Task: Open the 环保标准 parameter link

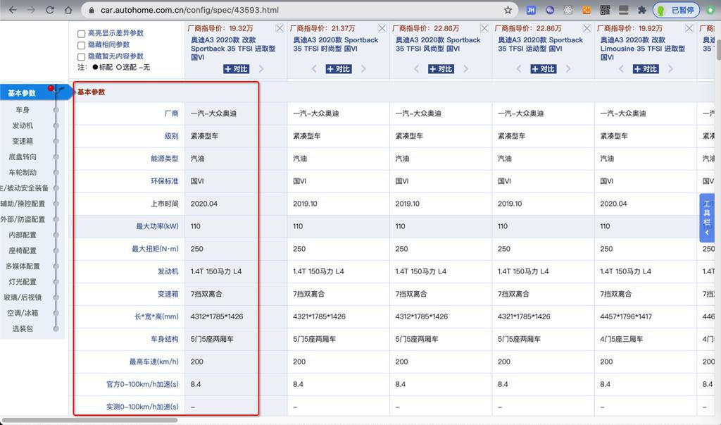Action: click(165, 181)
